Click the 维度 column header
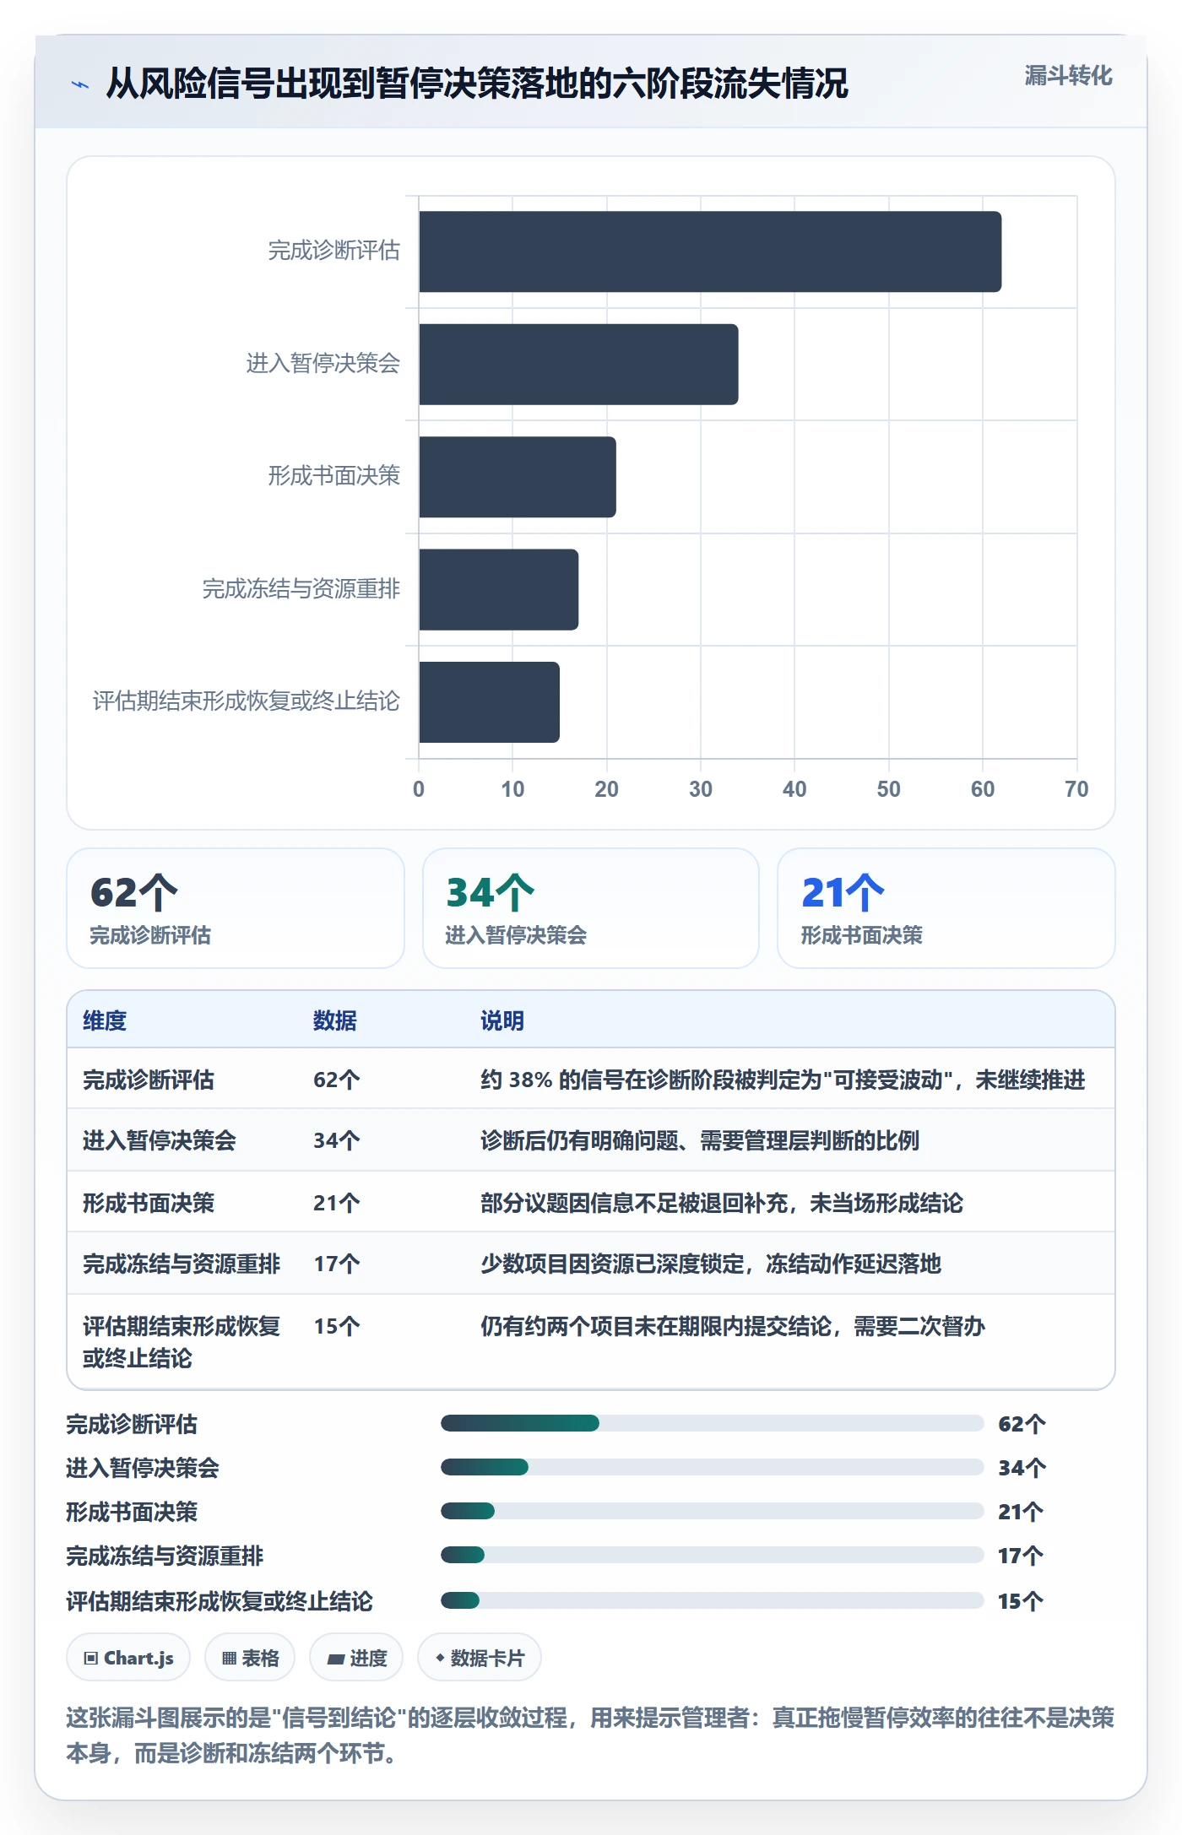The width and height of the screenshot is (1182, 1835). (x=105, y=1020)
